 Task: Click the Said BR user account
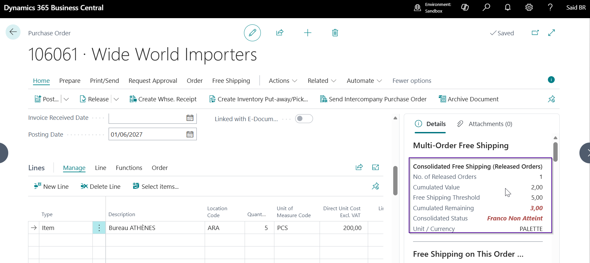576,7
